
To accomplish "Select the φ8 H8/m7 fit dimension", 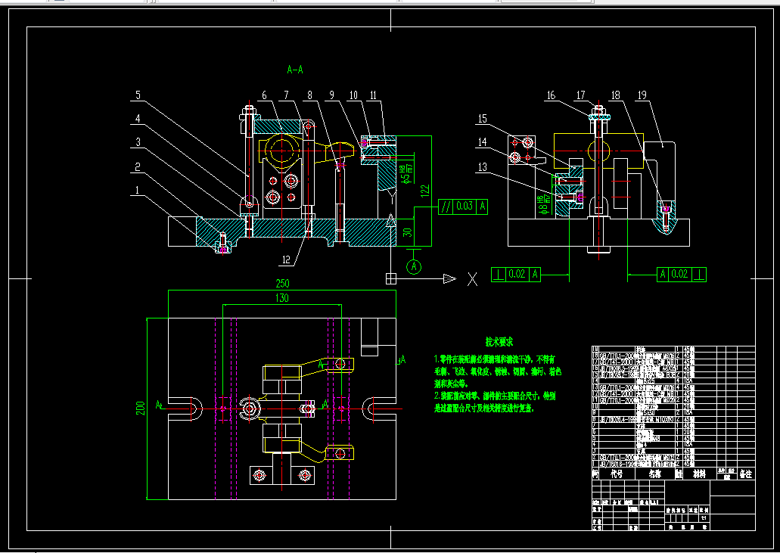I will (545, 205).
